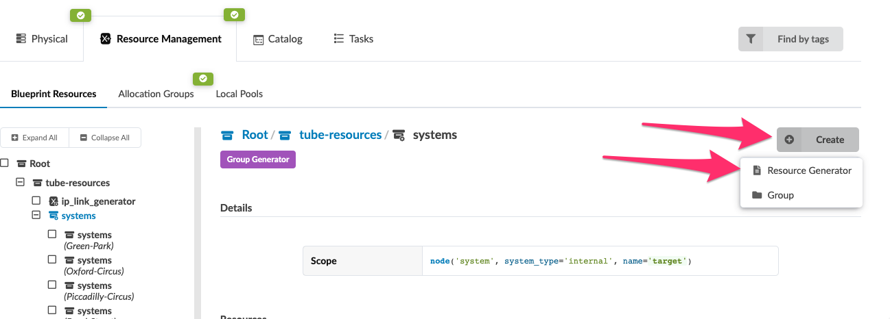Click the tube-resources breadcrumb link
This screenshot has width=890, height=319.
click(x=340, y=135)
